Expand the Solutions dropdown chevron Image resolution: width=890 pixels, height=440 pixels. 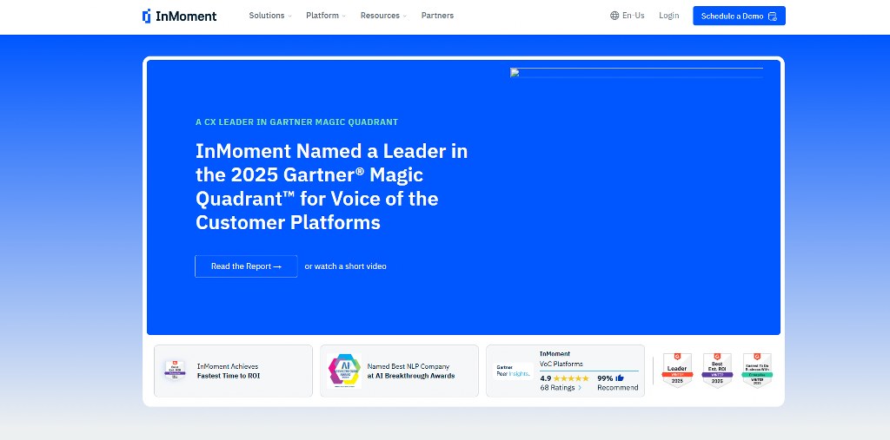pyautogui.click(x=289, y=16)
